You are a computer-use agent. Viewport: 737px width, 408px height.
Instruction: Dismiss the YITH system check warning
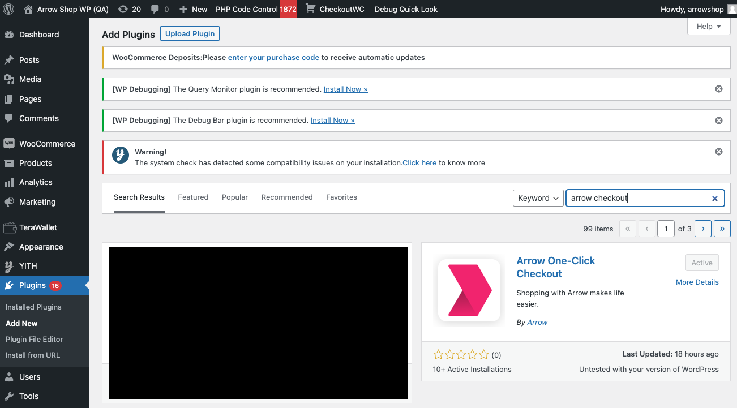click(719, 152)
